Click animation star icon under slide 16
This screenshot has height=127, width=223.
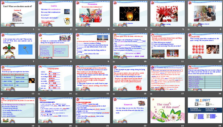114,94
